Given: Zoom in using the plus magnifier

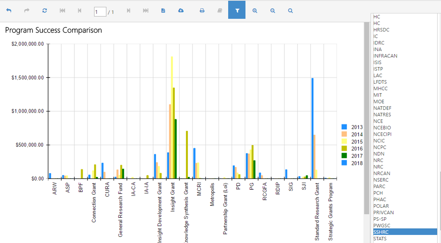Looking at the screenshot, I should click(255, 11).
